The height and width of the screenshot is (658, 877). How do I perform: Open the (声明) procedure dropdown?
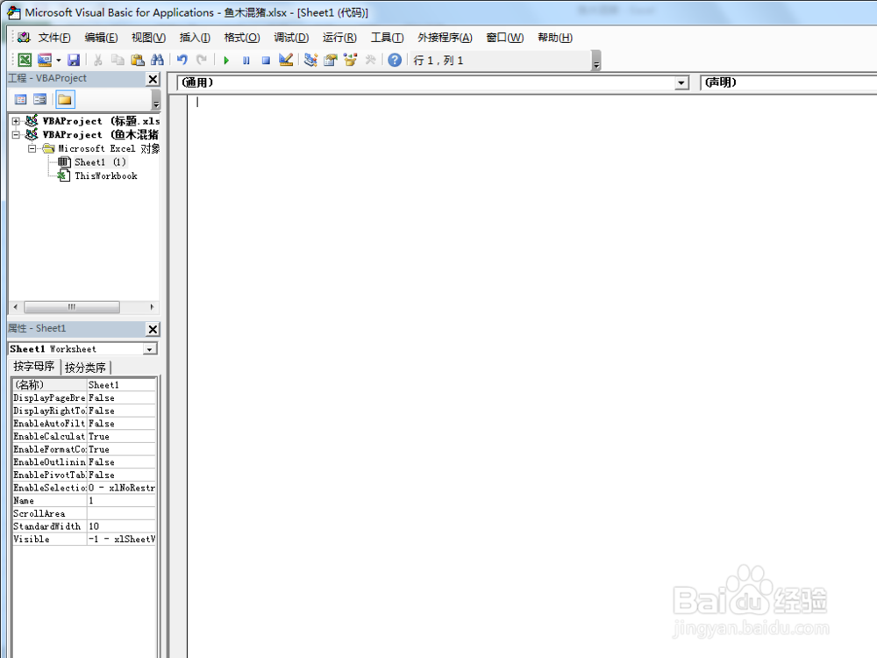[x=788, y=82]
